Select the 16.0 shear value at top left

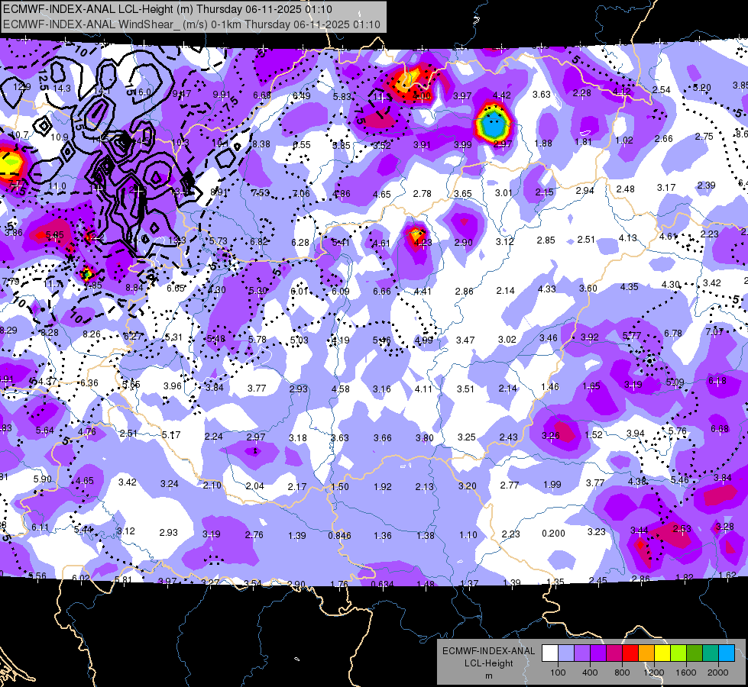[141, 92]
